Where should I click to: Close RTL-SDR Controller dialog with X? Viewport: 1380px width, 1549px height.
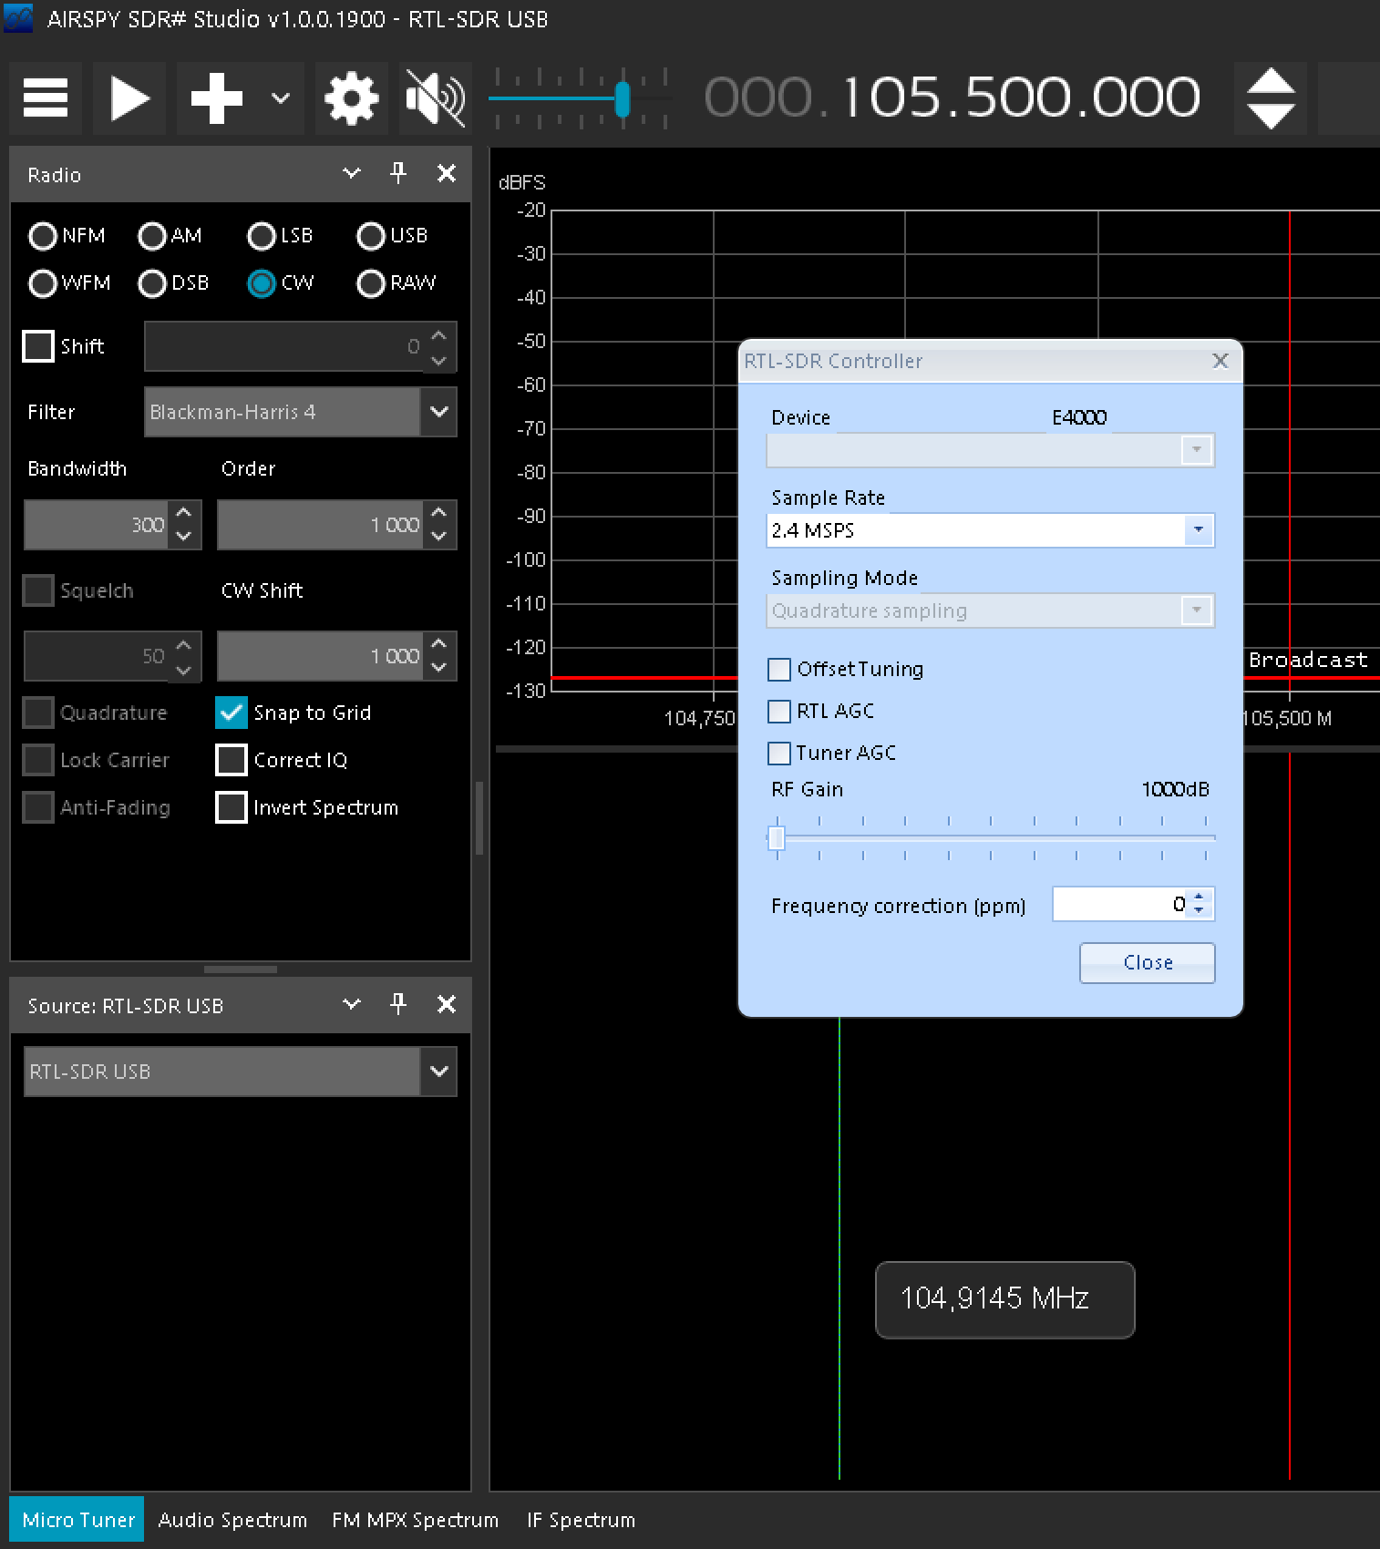(x=1220, y=361)
